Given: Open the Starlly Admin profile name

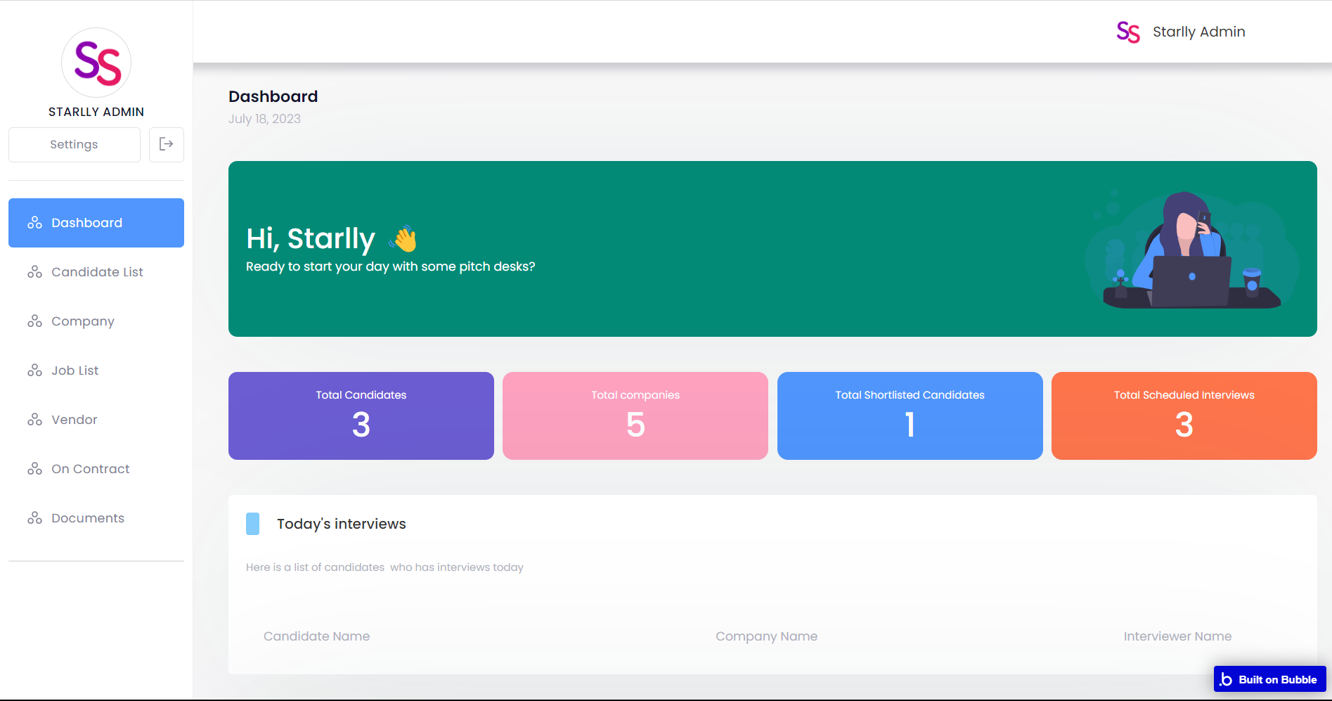Looking at the screenshot, I should [1199, 32].
